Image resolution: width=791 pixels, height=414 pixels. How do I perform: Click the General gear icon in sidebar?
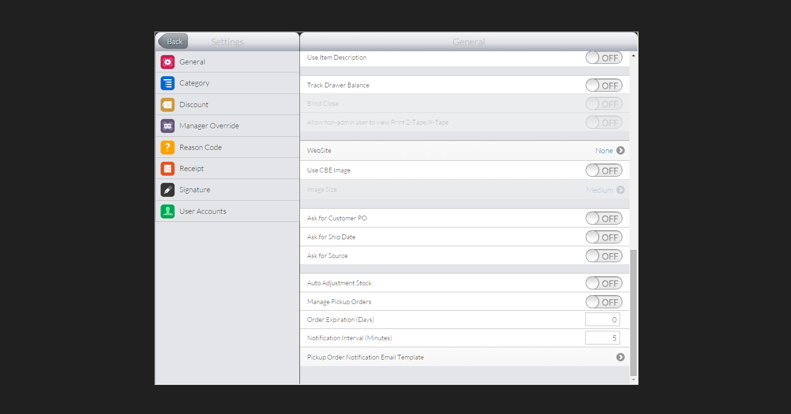point(168,62)
